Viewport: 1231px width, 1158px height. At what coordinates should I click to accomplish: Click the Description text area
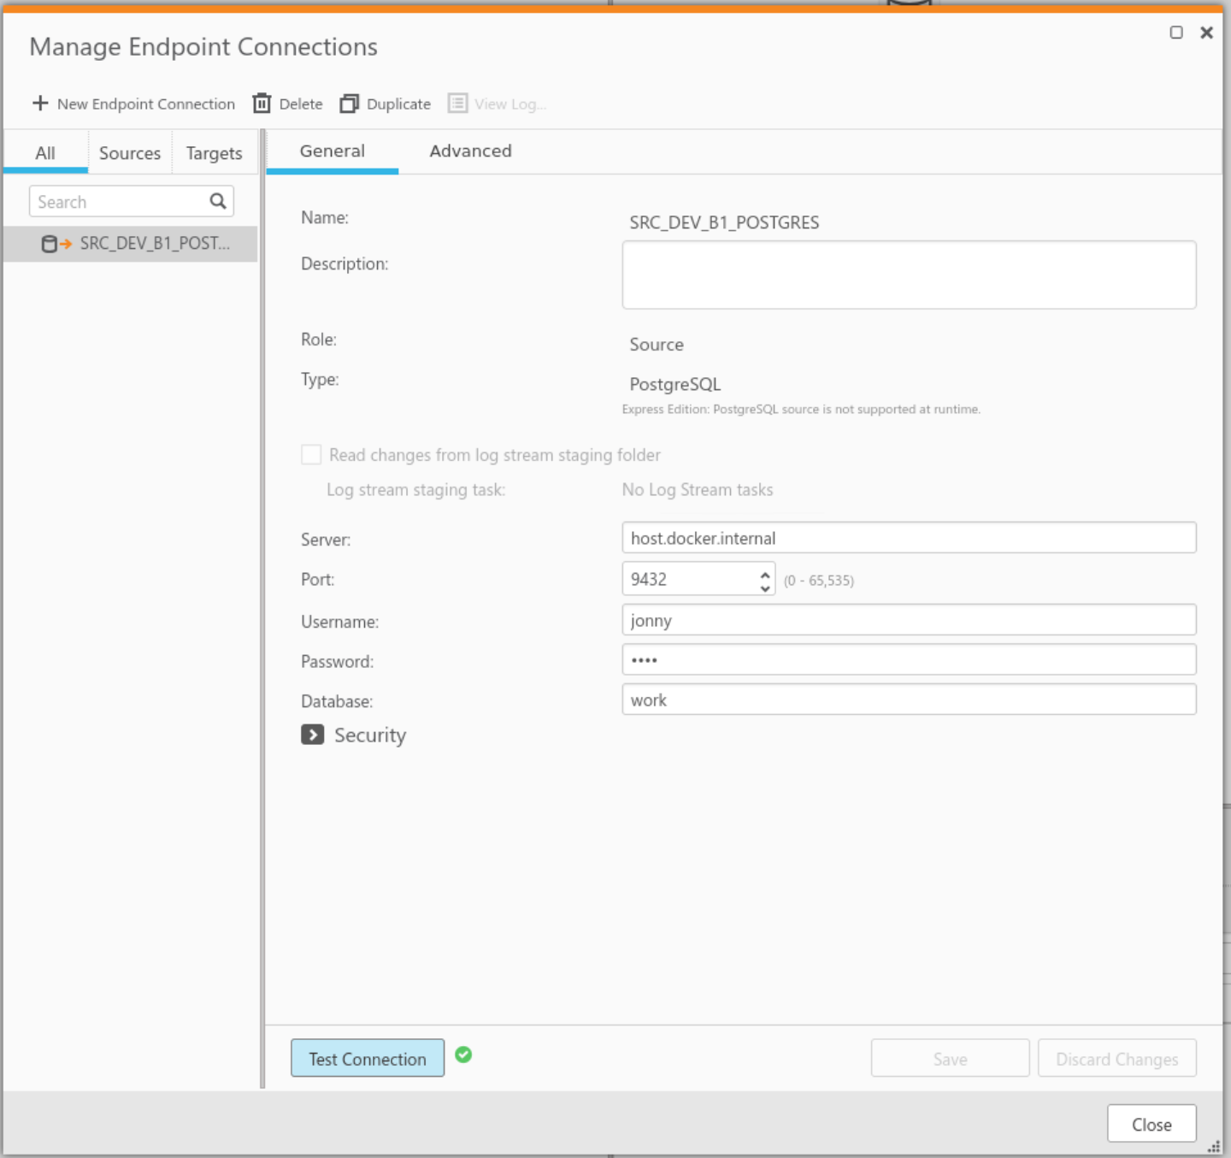tap(909, 275)
